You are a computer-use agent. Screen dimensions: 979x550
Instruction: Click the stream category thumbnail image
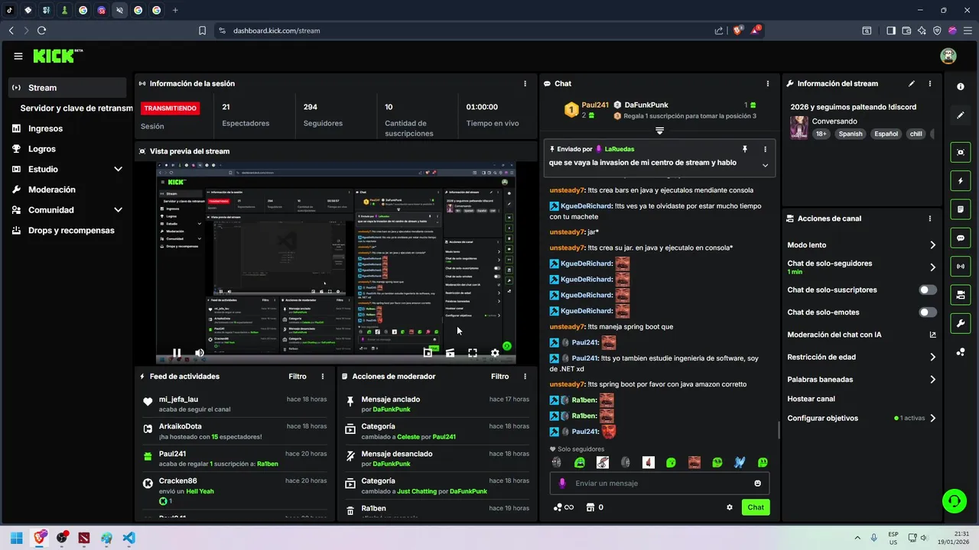point(799,128)
